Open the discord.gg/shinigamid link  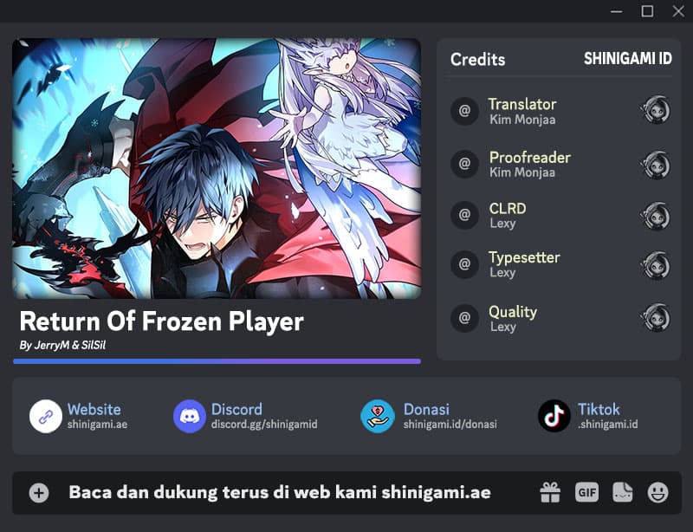[264, 425]
